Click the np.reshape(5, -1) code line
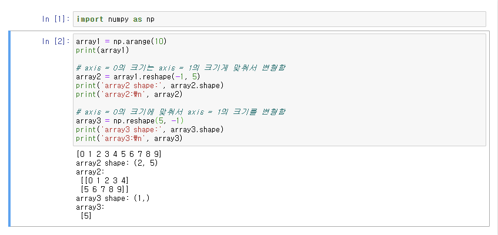498x235 pixels. point(129,120)
